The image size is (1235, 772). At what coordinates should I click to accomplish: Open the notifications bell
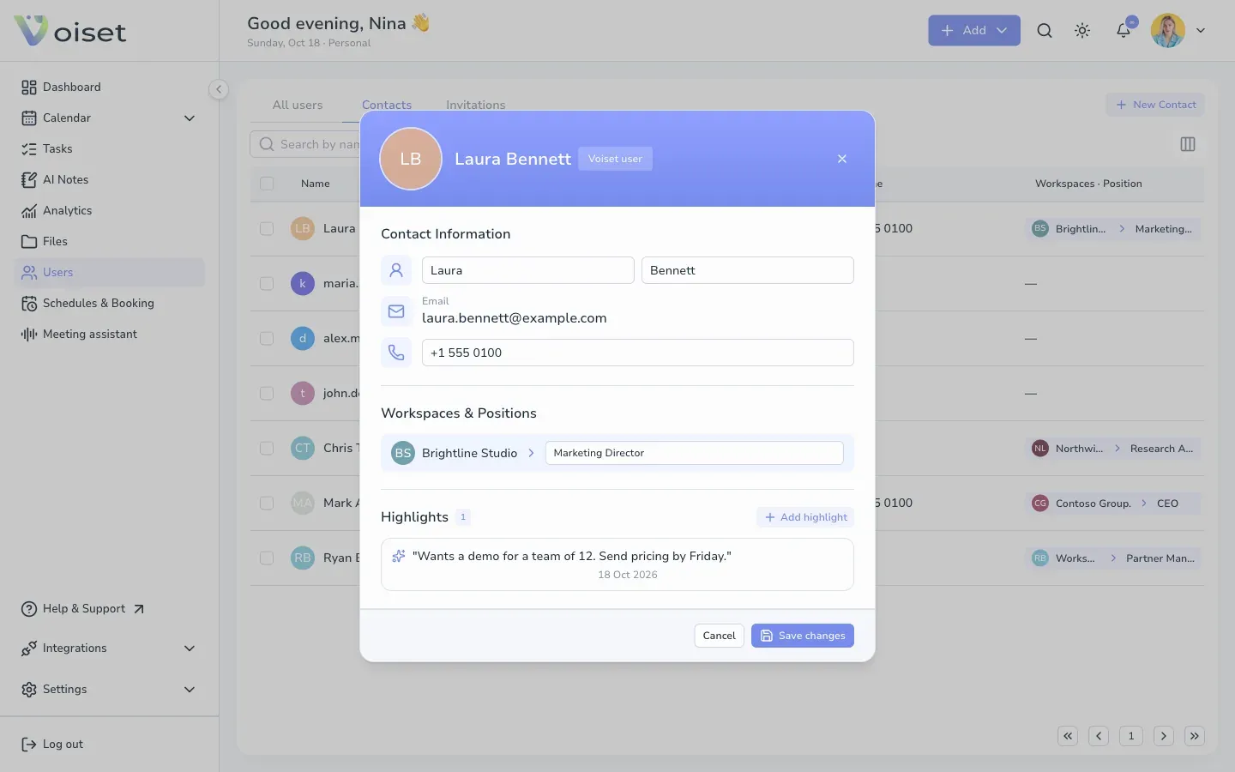(1124, 31)
